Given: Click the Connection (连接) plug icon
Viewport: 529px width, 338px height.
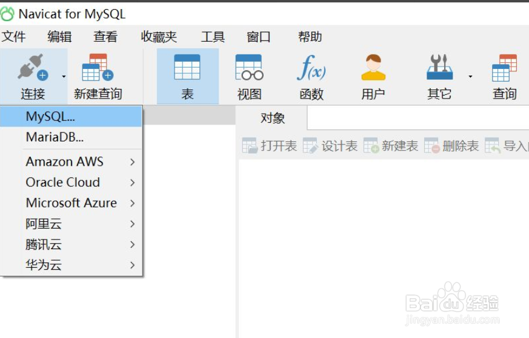Looking at the screenshot, I should [33, 67].
